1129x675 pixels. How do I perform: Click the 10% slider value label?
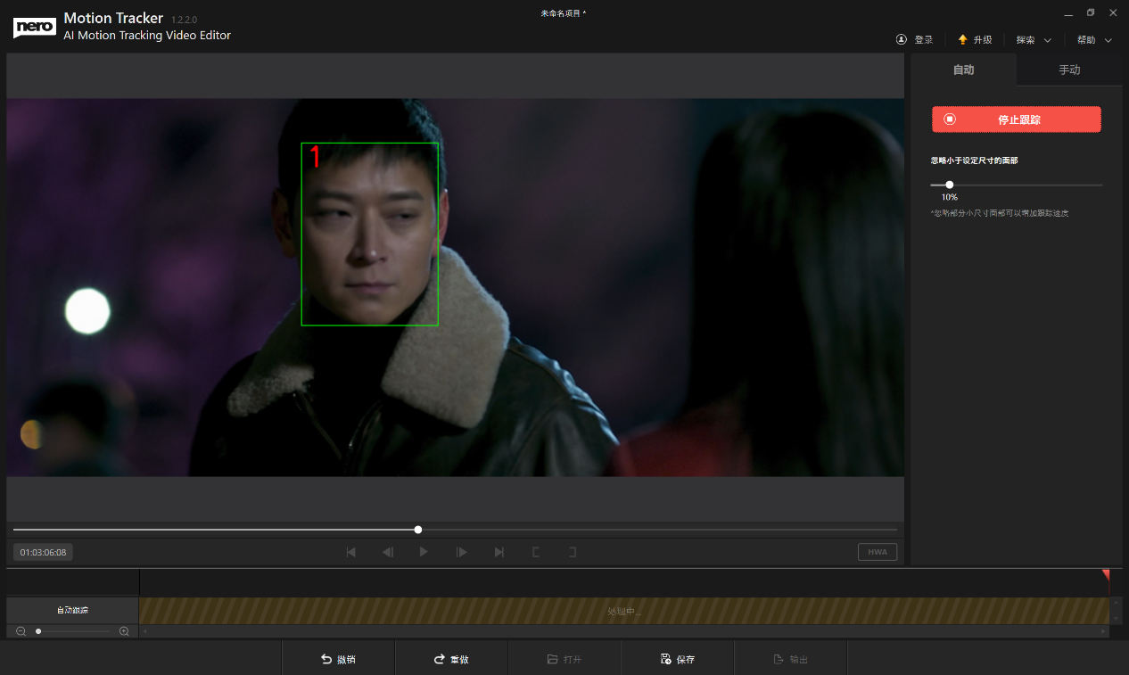point(950,197)
